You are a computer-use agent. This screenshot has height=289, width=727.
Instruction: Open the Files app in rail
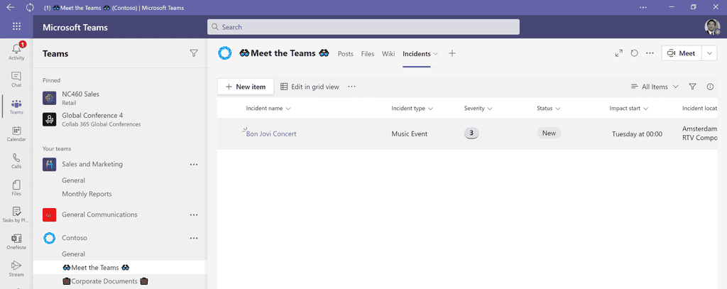click(16, 188)
